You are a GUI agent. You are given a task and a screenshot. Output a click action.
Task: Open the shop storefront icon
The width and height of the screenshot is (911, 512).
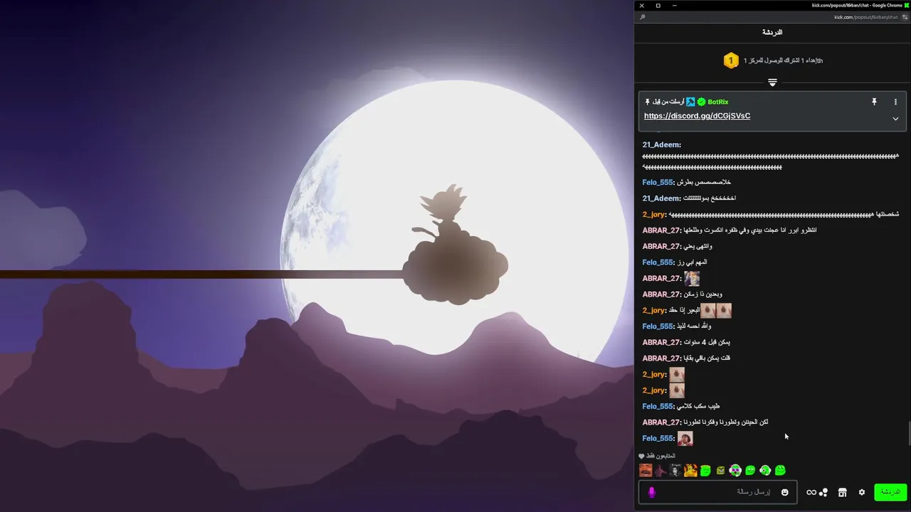[842, 492]
